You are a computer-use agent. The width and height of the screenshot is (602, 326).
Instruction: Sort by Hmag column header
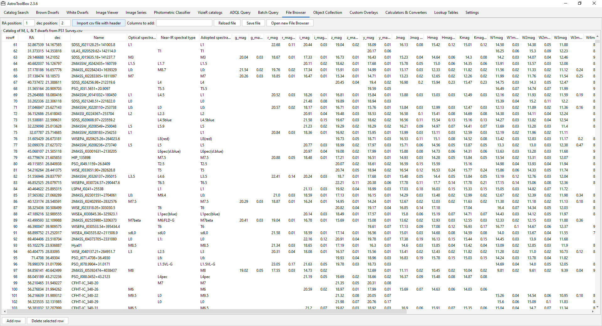tap(432, 38)
